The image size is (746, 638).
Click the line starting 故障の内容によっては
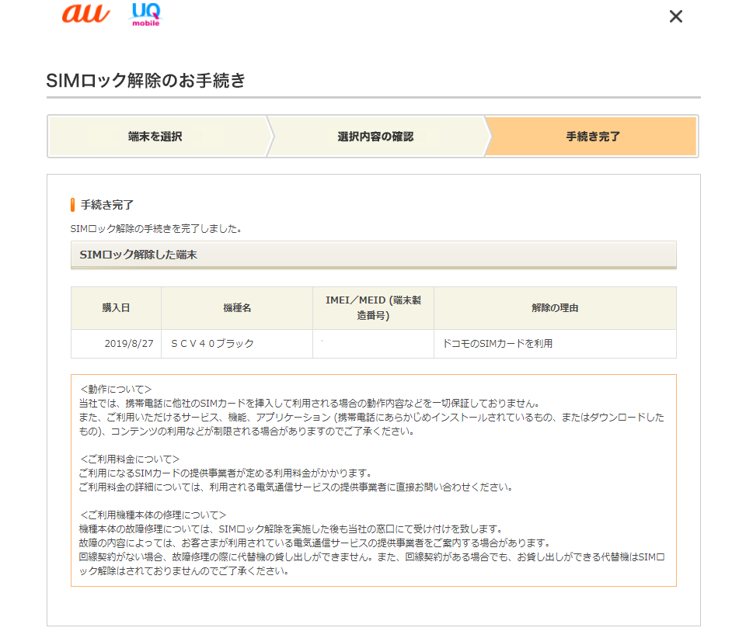pos(315,543)
